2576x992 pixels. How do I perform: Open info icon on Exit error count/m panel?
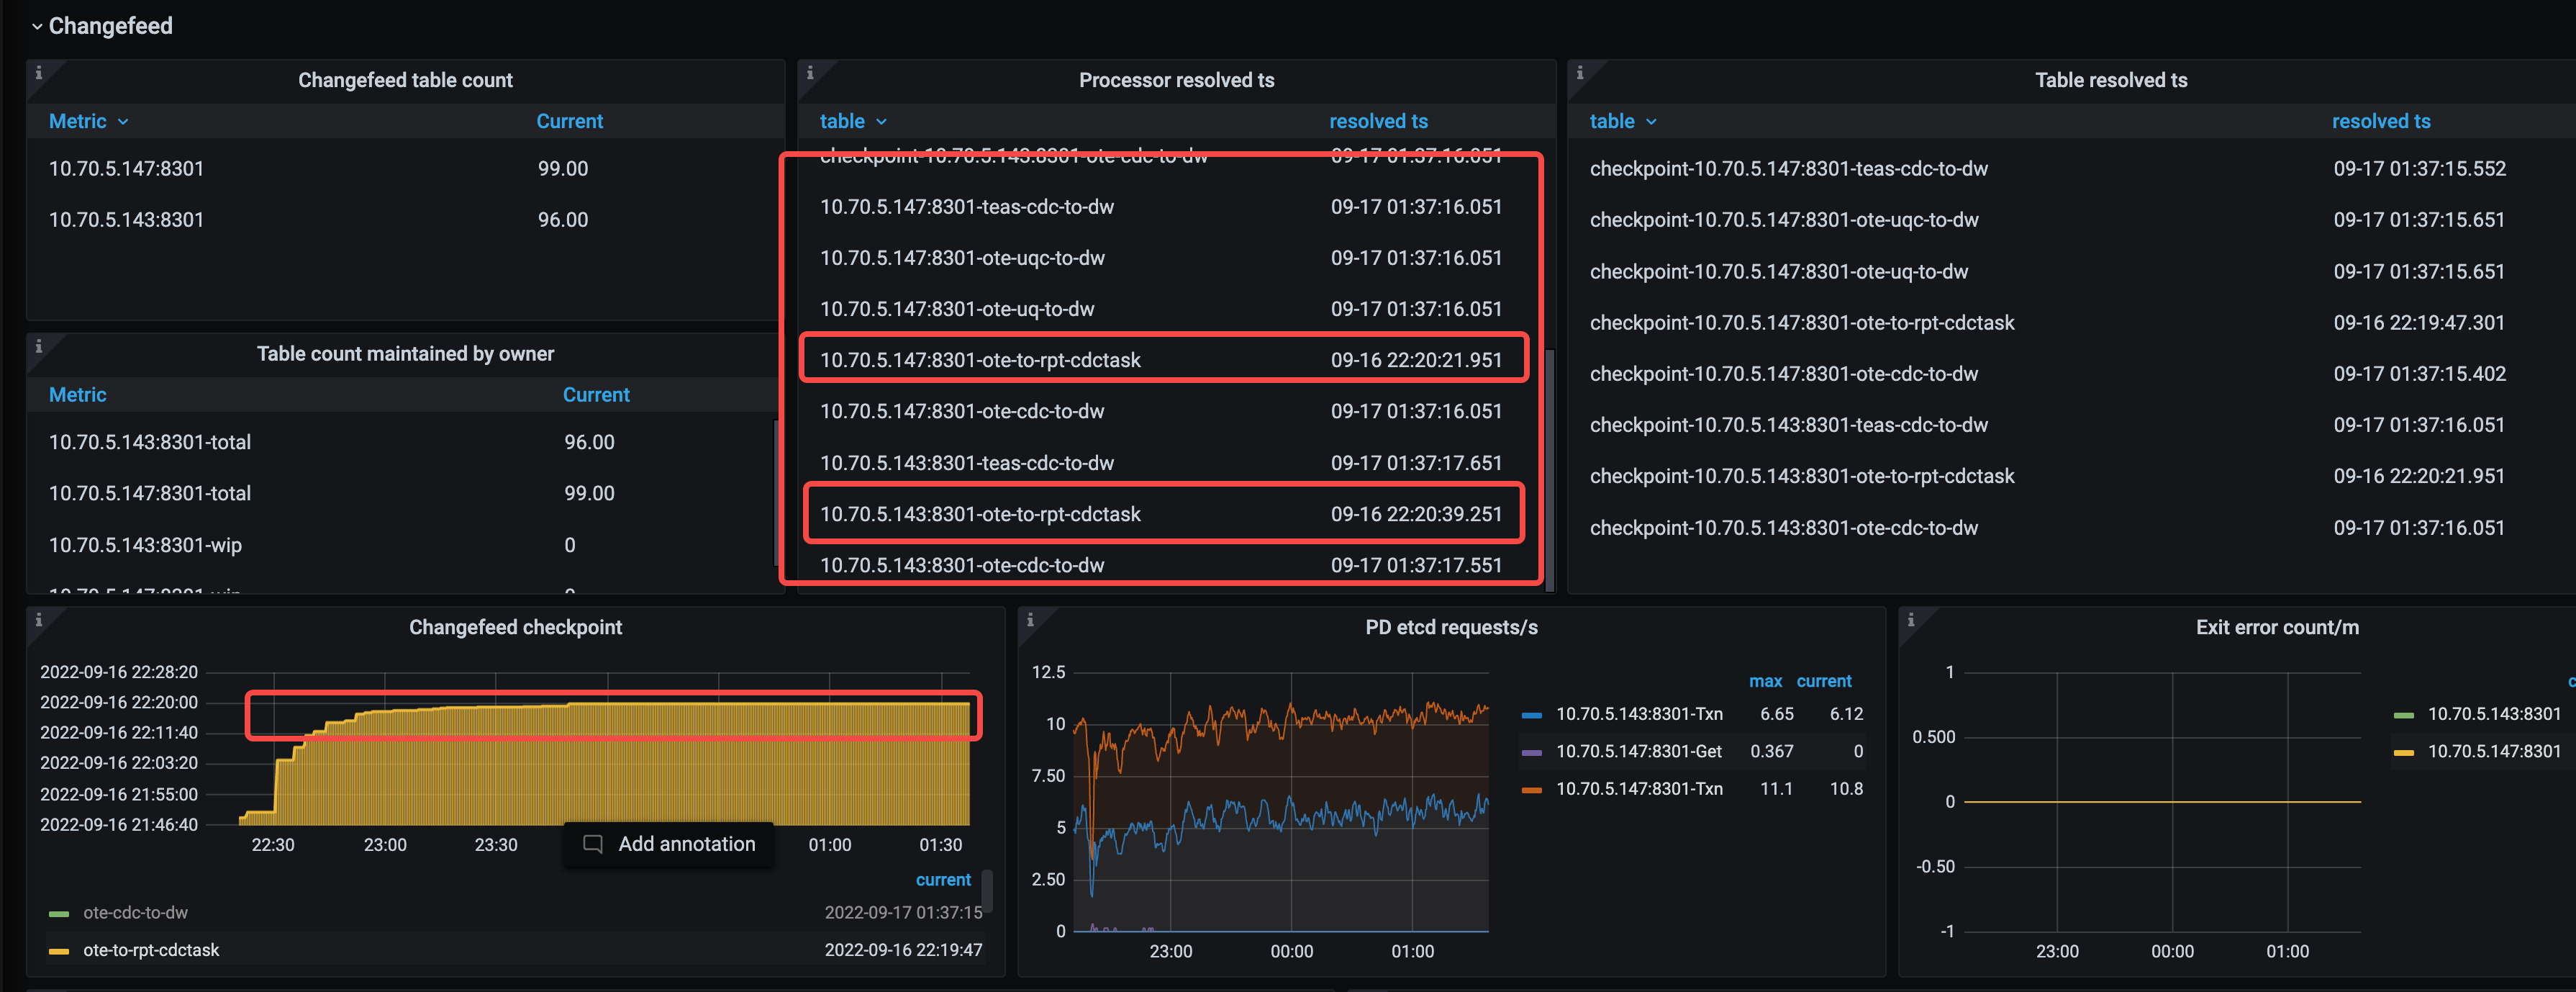click(x=1911, y=620)
